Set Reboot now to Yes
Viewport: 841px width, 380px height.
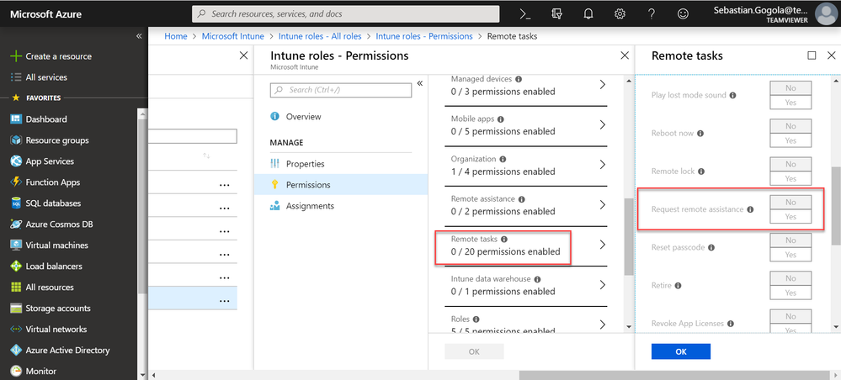(790, 140)
